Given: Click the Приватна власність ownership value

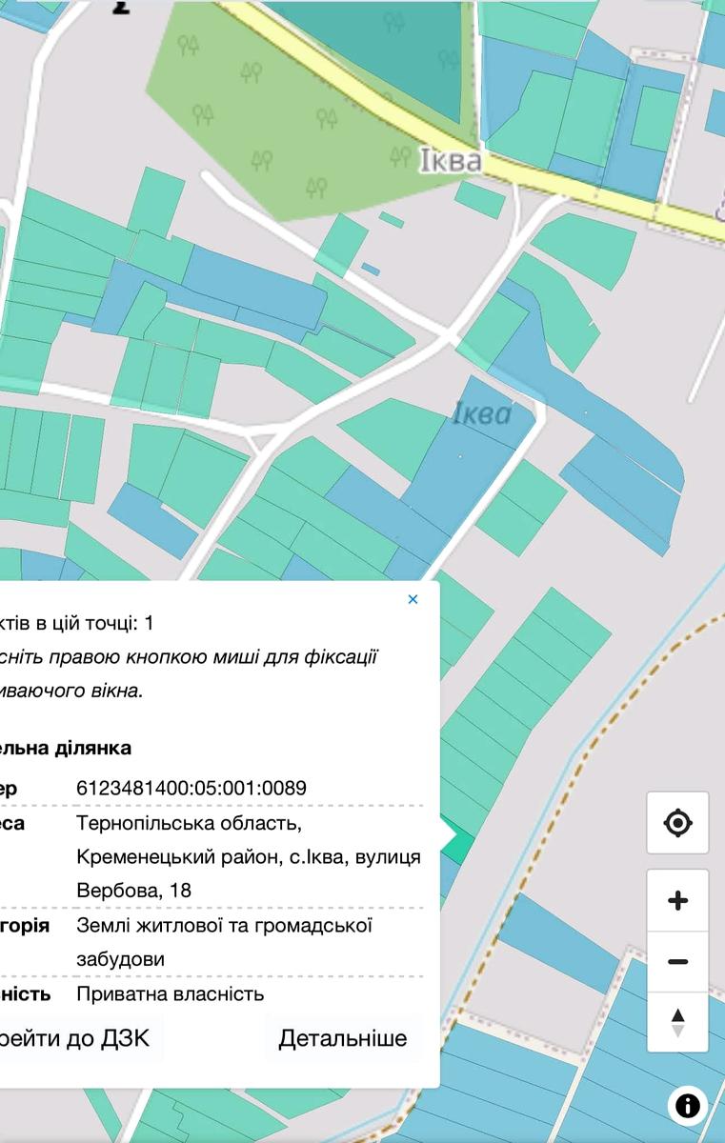Looking at the screenshot, I should click(x=170, y=993).
